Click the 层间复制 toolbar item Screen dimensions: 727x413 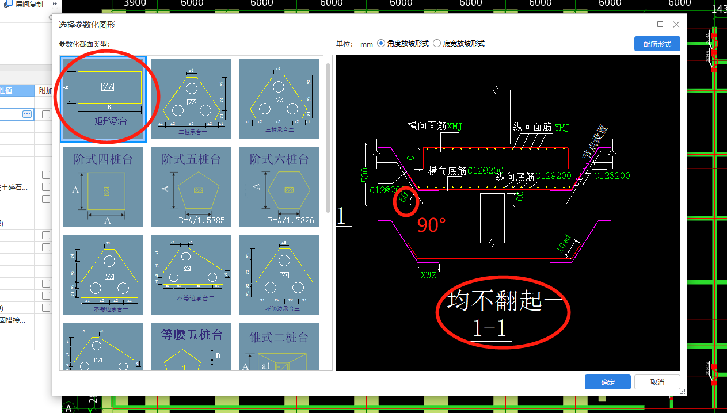point(24,5)
